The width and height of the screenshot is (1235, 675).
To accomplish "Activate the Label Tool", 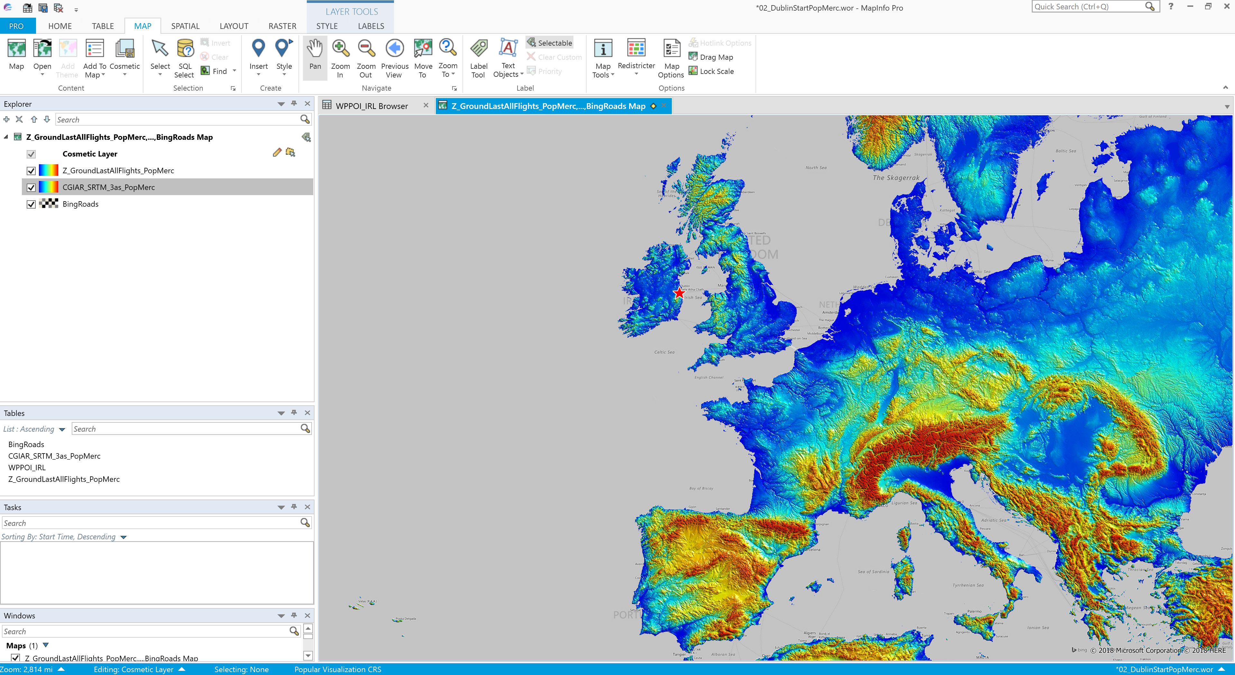I will [479, 58].
